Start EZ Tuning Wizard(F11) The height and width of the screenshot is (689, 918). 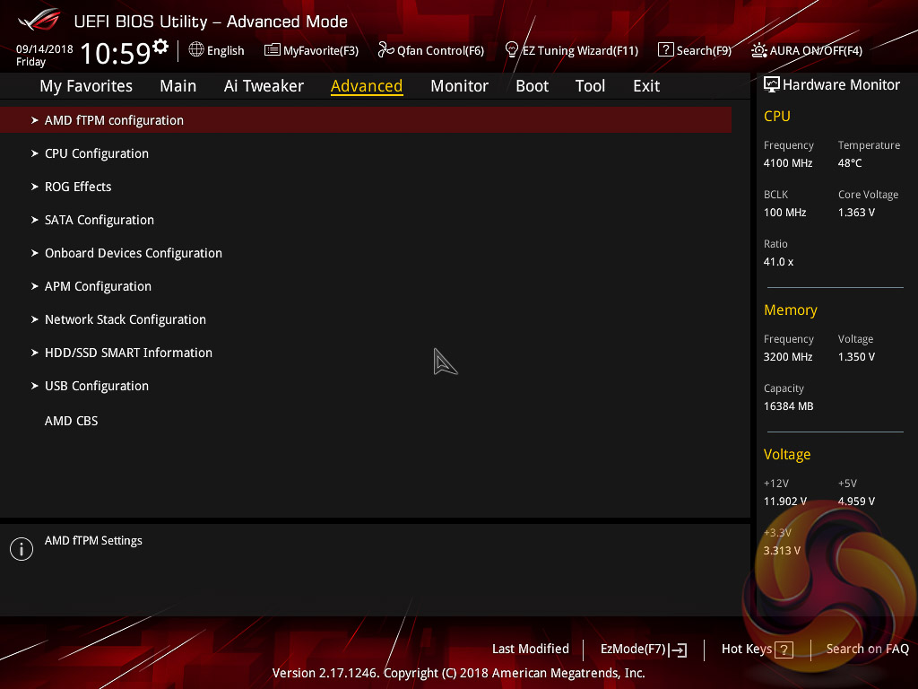[x=580, y=50]
